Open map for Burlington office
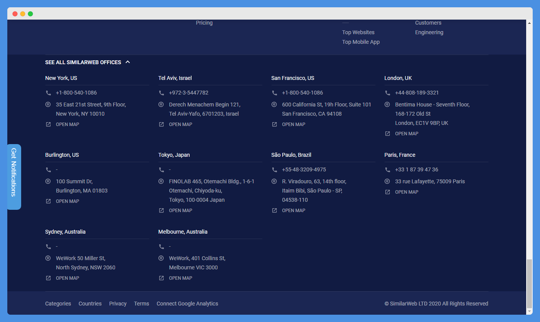The width and height of the screenshot is (540, 322). click(67, 201)
